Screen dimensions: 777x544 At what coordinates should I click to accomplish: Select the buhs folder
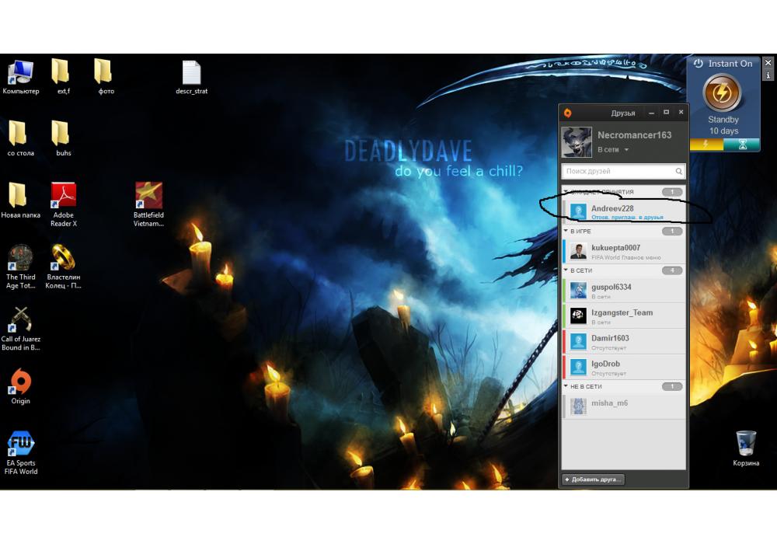[62, 139]
